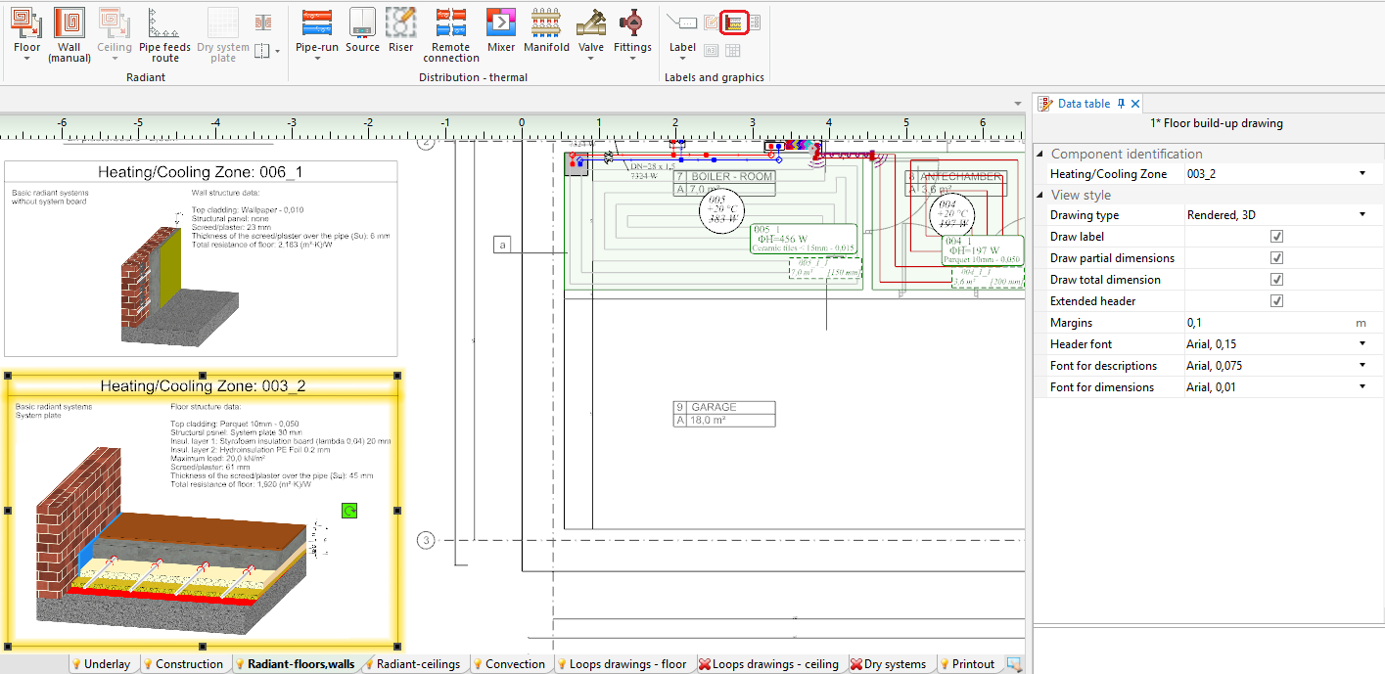Expand the Drawing type dropdown
This screenshot has height=674, width=1385.
coord(1362,215)
